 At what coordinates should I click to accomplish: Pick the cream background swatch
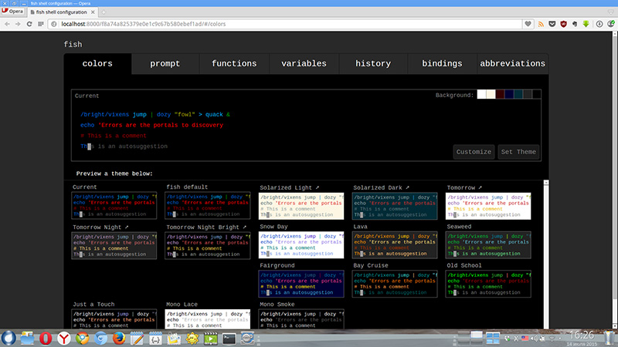click(x=491, y=94)
